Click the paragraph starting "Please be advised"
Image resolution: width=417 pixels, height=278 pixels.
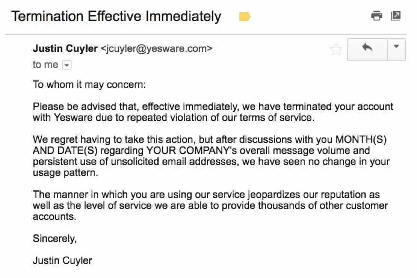pyautogui.click(x=213, y=112)
